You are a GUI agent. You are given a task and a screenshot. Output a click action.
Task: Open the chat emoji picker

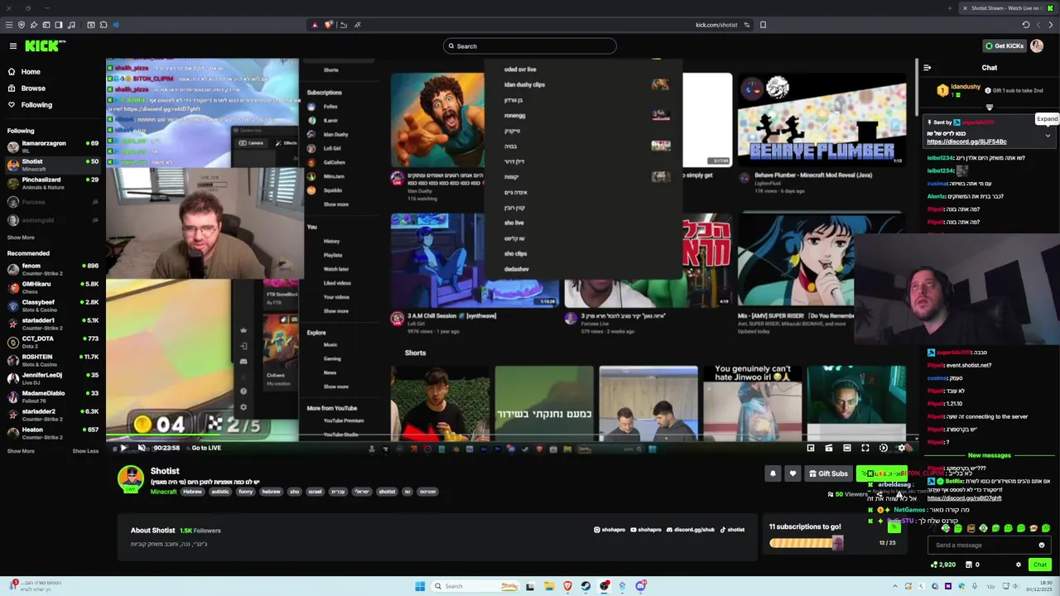coord(1042,546)
